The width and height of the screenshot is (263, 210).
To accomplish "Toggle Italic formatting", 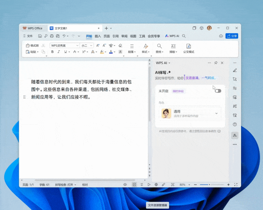I will pos(59,52).
